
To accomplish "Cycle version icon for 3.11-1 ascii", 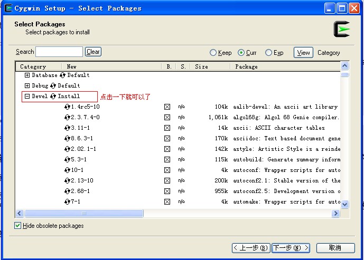I will (67, 128).
